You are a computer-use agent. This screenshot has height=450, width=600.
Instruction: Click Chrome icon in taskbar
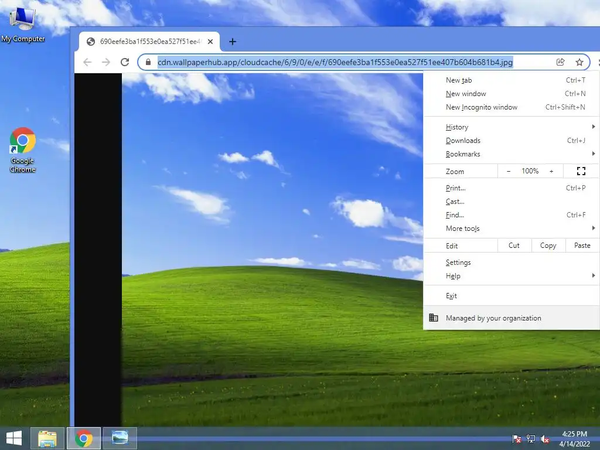tap(84, 438)
